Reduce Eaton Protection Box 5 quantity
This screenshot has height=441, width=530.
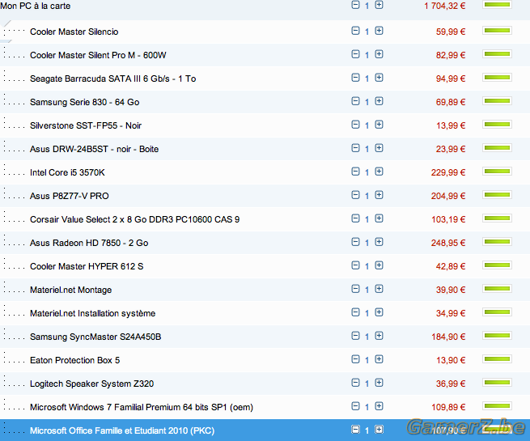pos(355,359)
